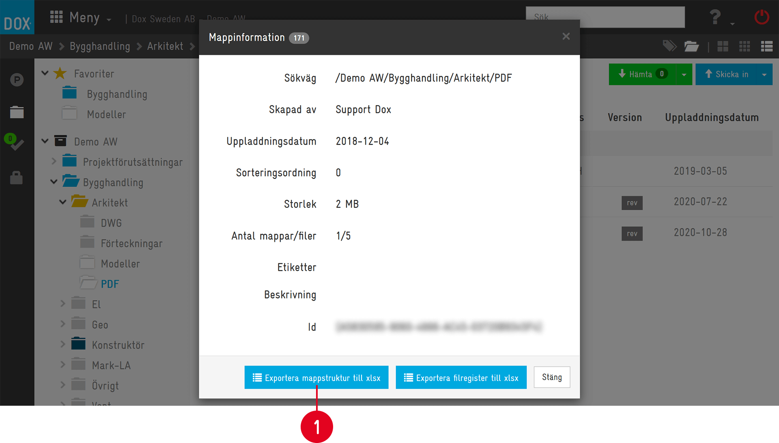The width and height of the screenshot is (779, 443).
Task: Click the Dox Sweden AB header text
Action: (163, 19)
